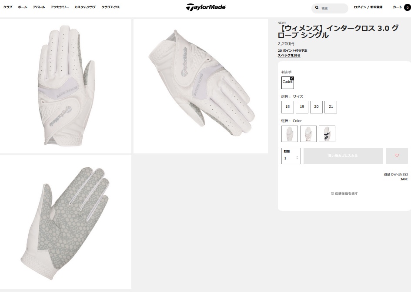Click the store stock search icon
Image resolution: width=411 pixels, height=292 pixels.
pos(332,193)
